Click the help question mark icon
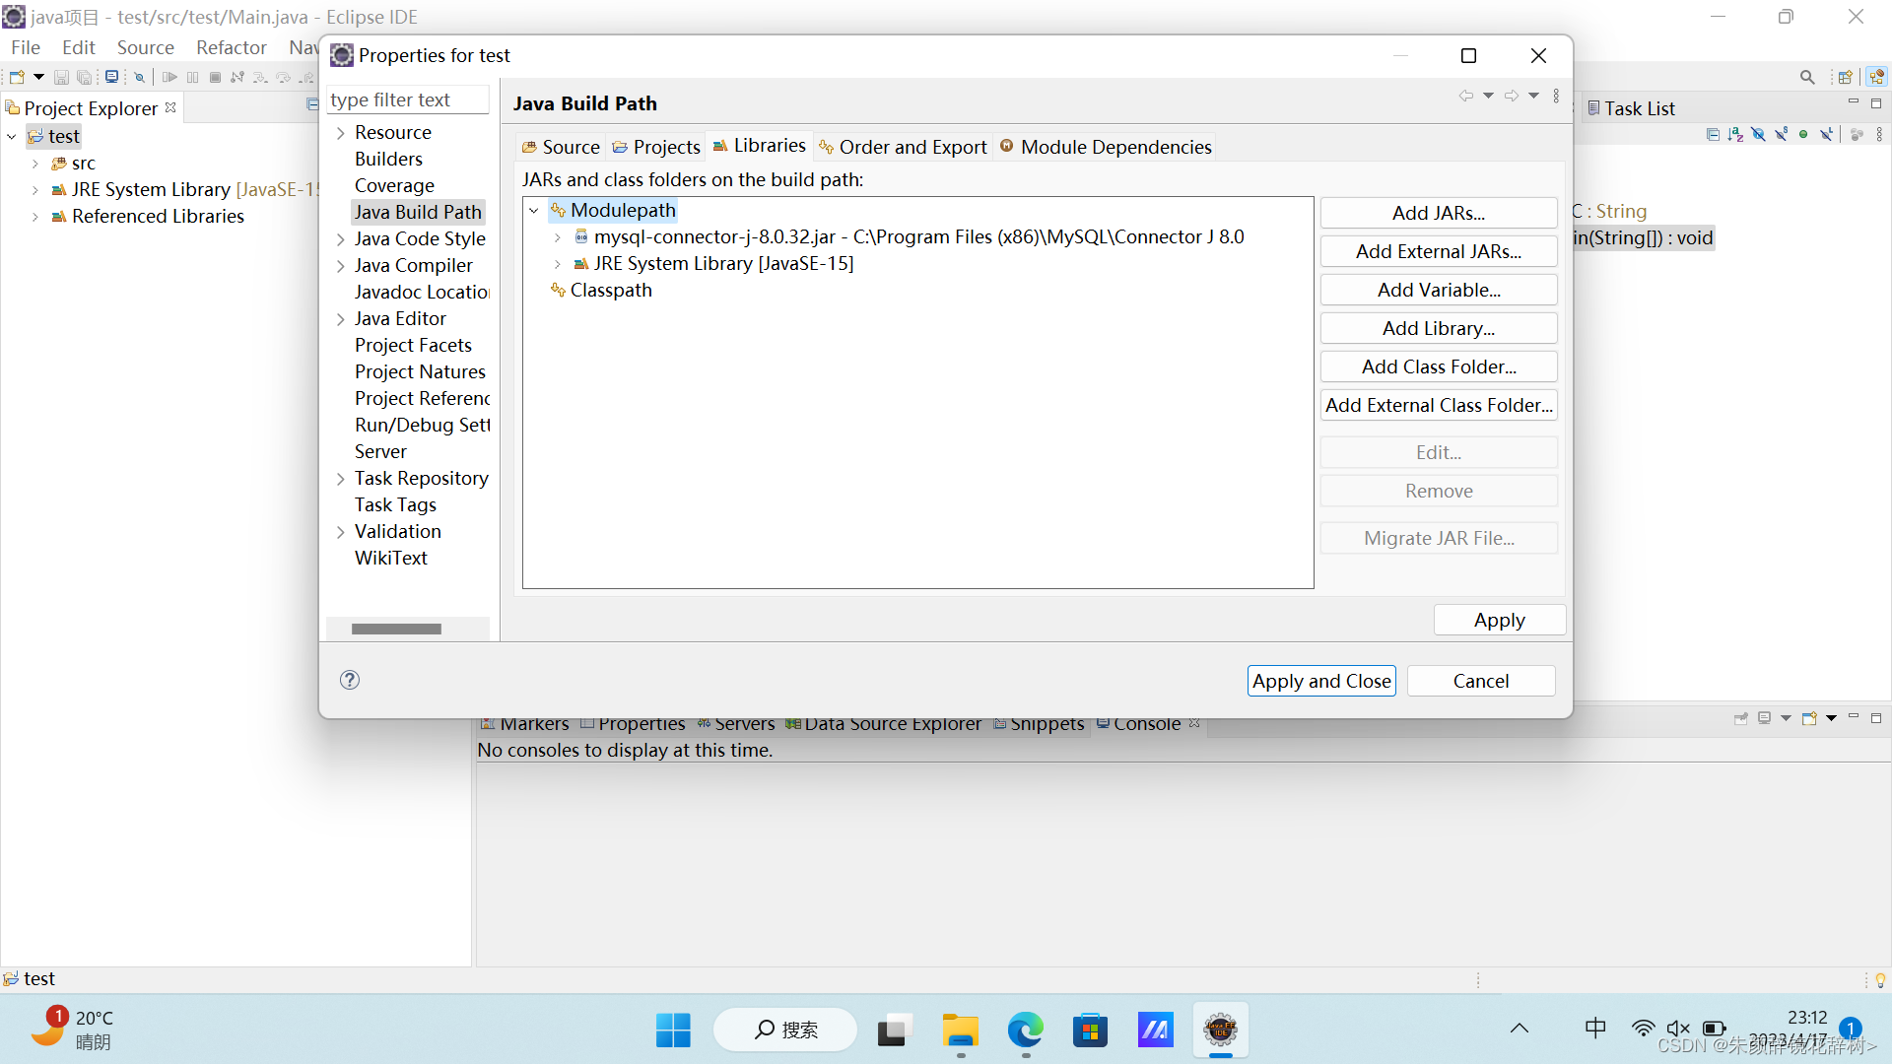Image resolution: width=1892 pixels, height=1064 pixels. 350,680
